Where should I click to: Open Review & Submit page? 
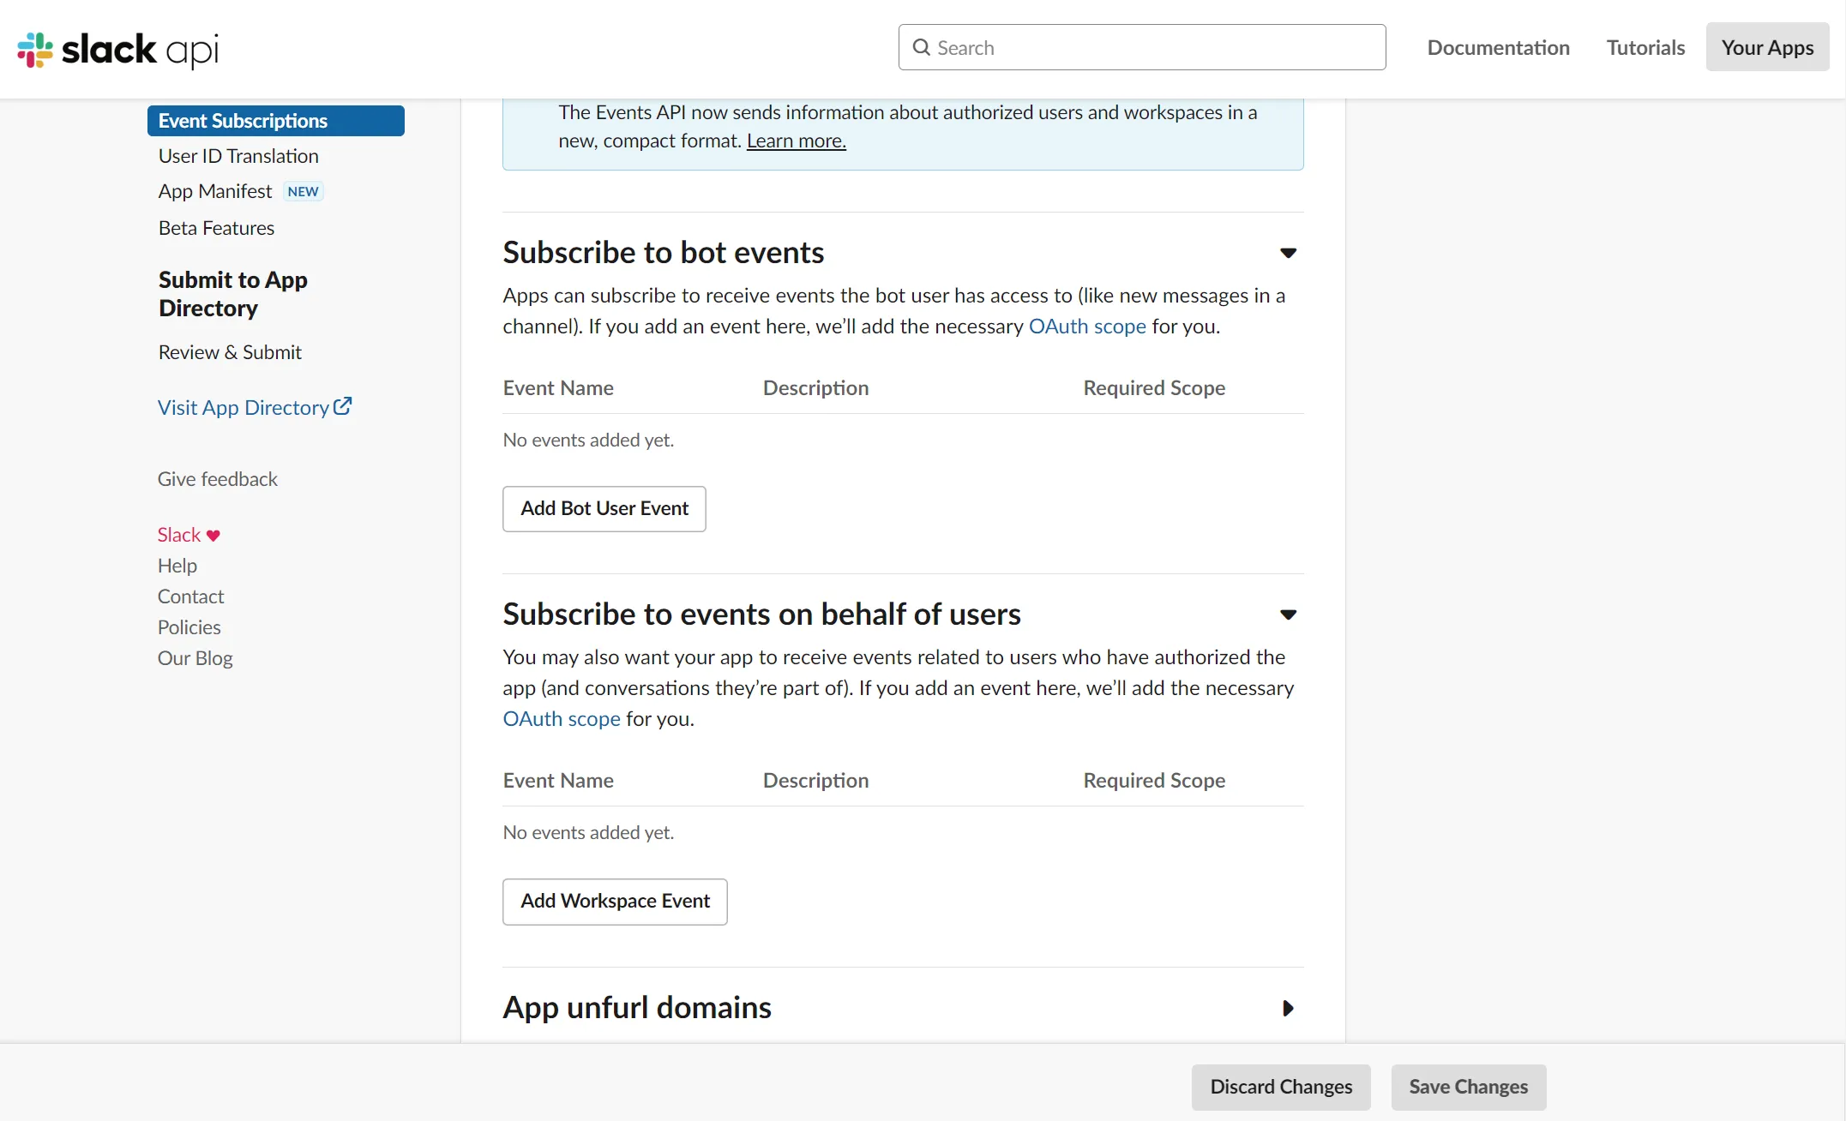click(x=230, y=352)
